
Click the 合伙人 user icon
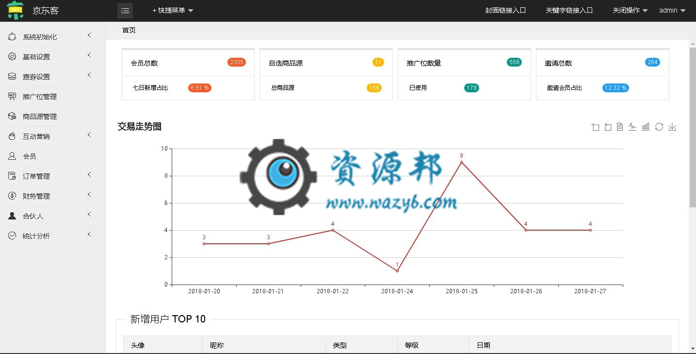pos(12,216)
